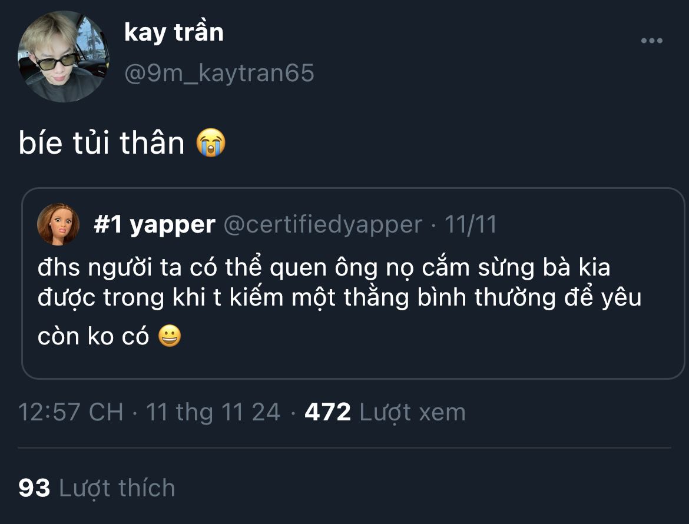This screenshot has height=524, width=689.
Task: Click the bíe tủi thân tweet text
Action: pos(101,143)
